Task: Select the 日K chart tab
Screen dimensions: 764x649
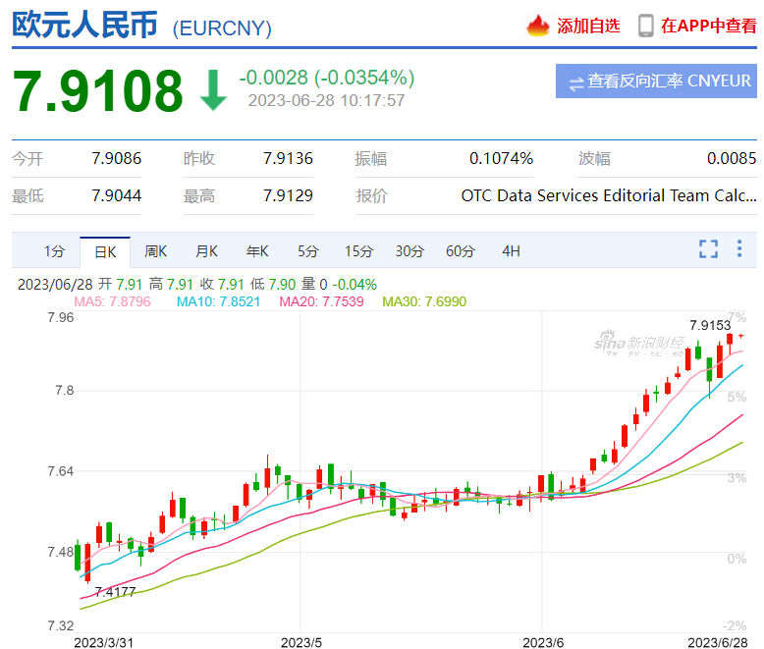Action: (x=104, y=251)
